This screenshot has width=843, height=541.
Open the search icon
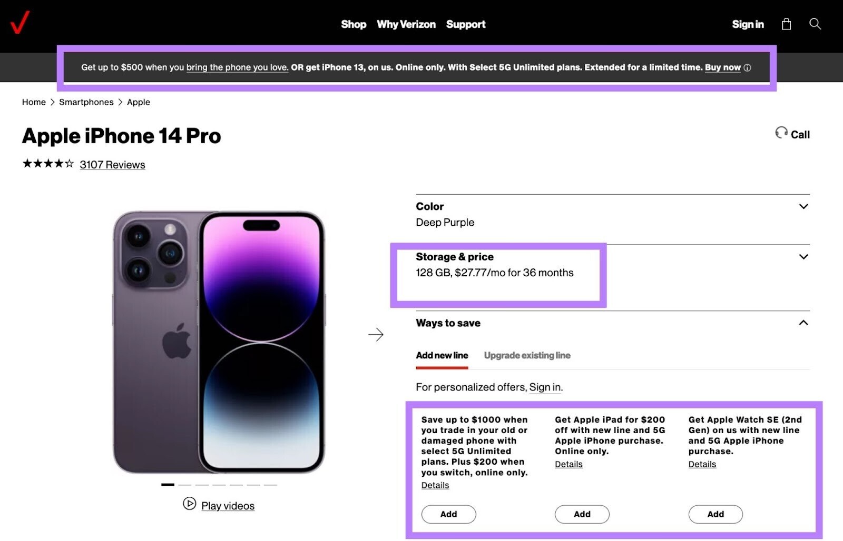point(815,24)
